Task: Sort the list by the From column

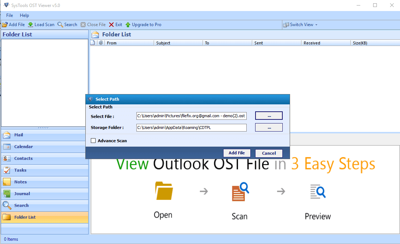Action: (129, 43)
